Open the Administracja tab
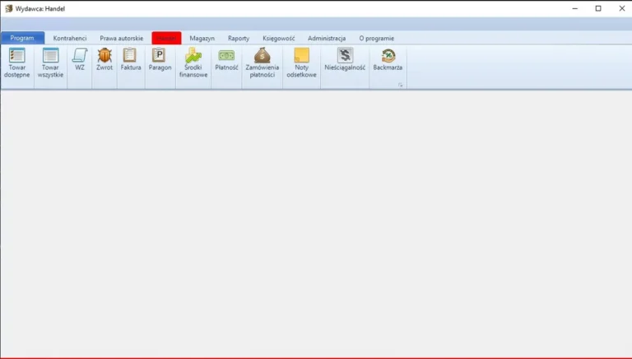The height and width of the screenshot is (359, 632). tap(327, 39)
